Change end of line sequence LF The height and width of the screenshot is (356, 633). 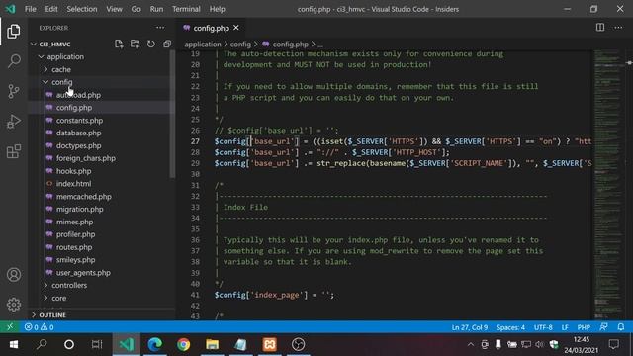[x=565, y=327]
